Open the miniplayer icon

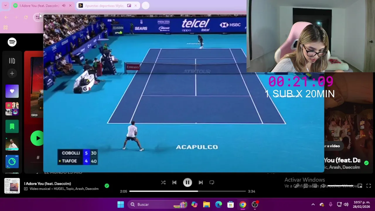360,186
